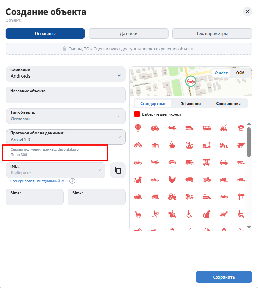This screenshot has height=288, width=258.
Task: Select the hot air balloon icon
Action: pyautogui.click(x=138, y=128)
